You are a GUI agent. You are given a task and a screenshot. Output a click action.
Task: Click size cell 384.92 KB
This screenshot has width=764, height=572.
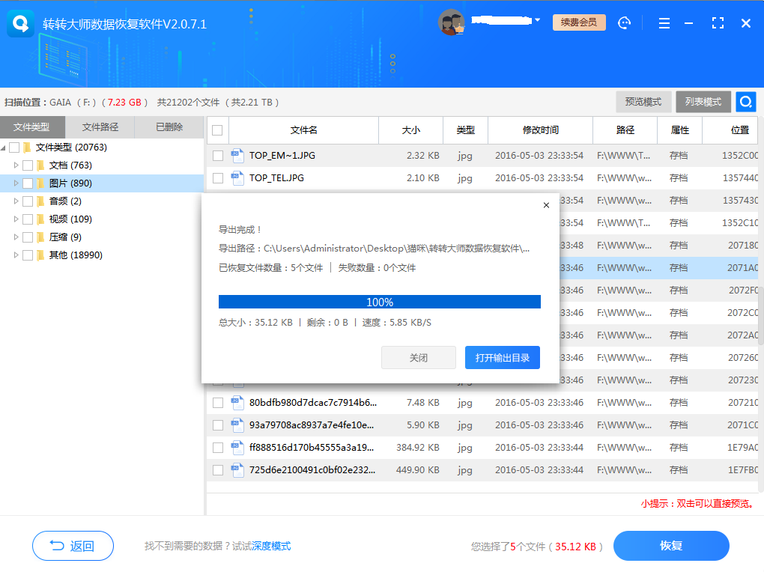coord(417,447)
